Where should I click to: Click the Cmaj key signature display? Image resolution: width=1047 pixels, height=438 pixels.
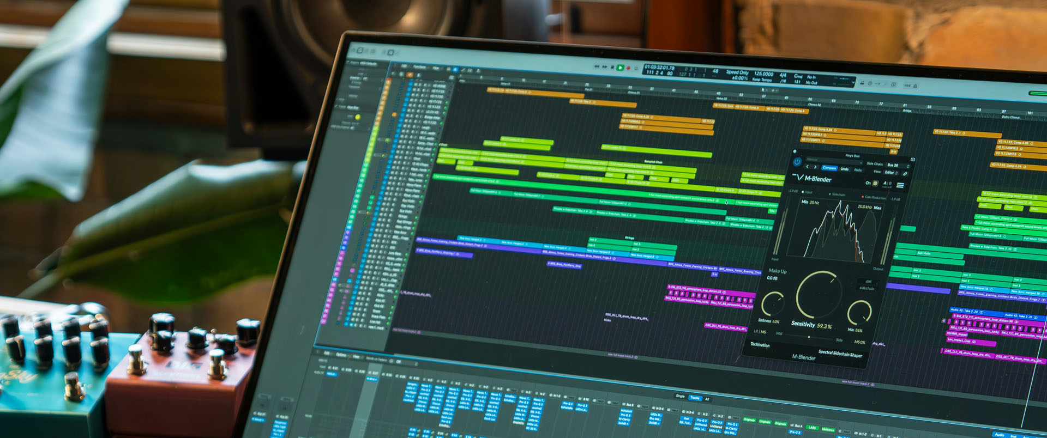[x=798, y=76]
